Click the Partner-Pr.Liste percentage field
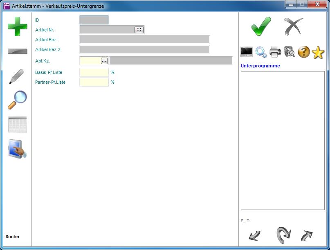This screenshot has height=250, width=330. click(94, 82)
